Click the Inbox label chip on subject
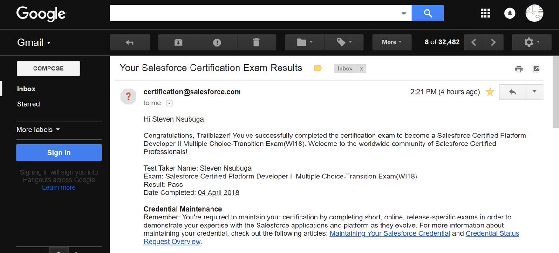559x253 pixels. click(x=345, y=68)
